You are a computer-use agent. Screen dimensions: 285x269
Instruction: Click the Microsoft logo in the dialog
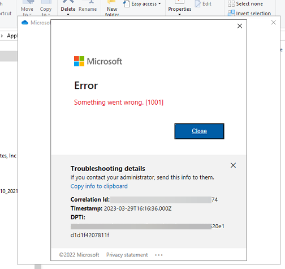point(98,61)
